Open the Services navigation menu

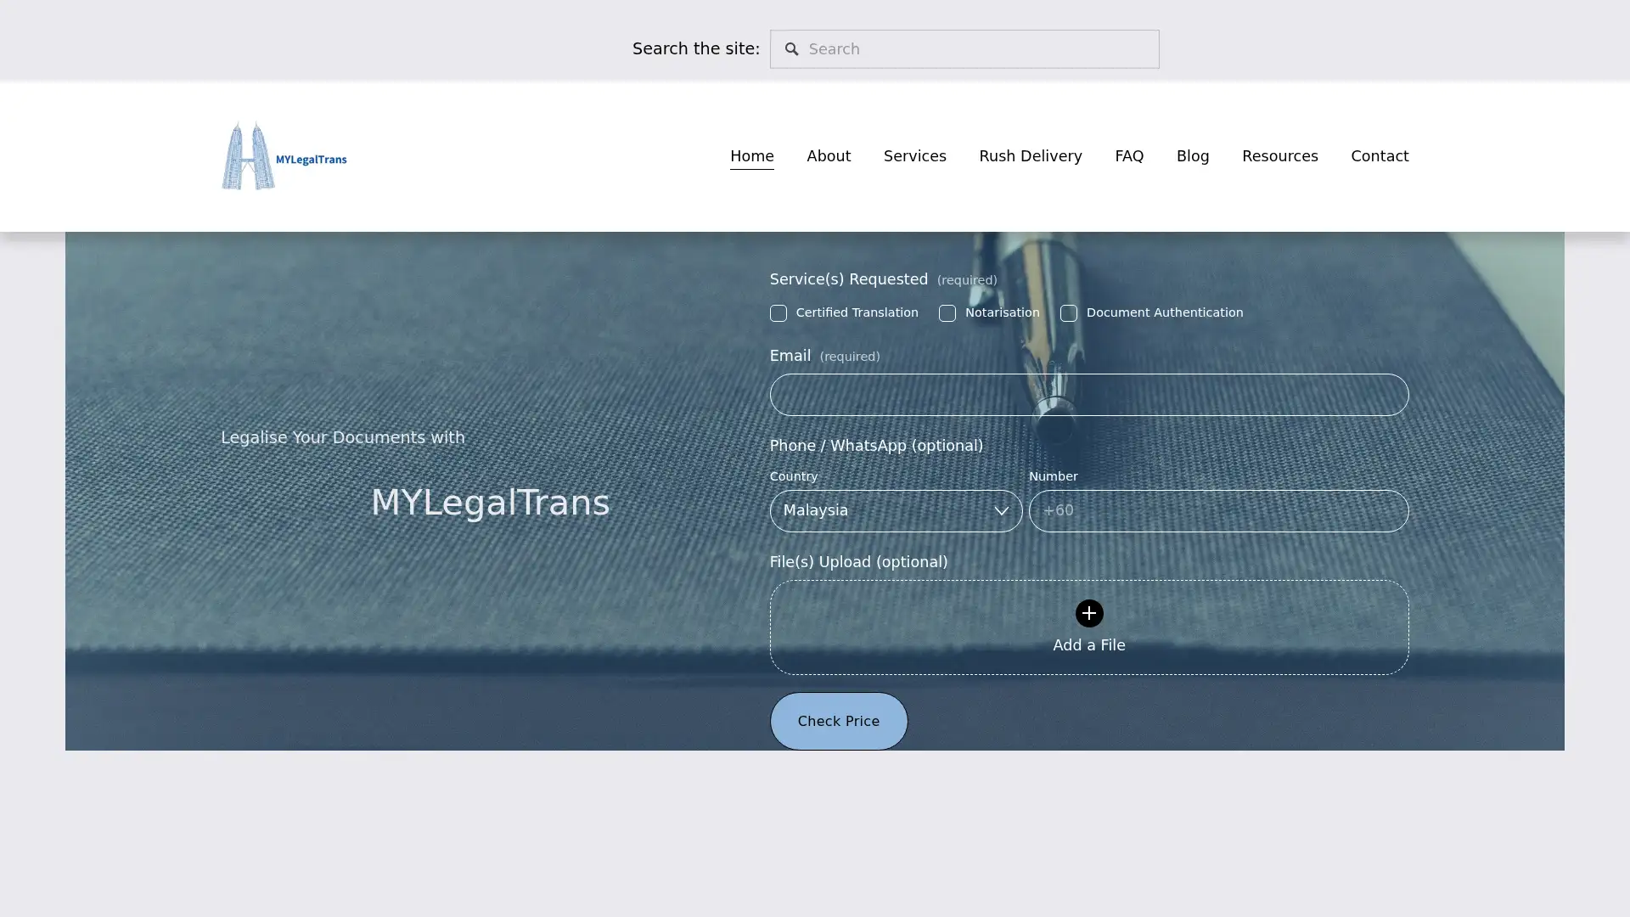[914, 156]
